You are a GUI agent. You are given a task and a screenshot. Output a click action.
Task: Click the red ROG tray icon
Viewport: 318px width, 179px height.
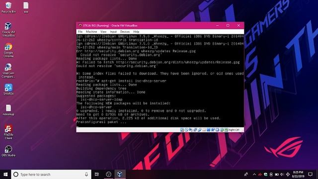coord(260,175)
